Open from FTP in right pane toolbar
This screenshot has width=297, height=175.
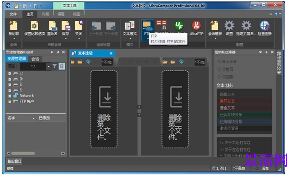(x=181, y=62)
